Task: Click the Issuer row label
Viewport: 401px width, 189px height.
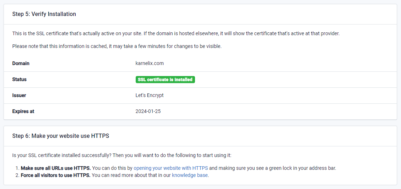Action: click(x=19, y=95)
